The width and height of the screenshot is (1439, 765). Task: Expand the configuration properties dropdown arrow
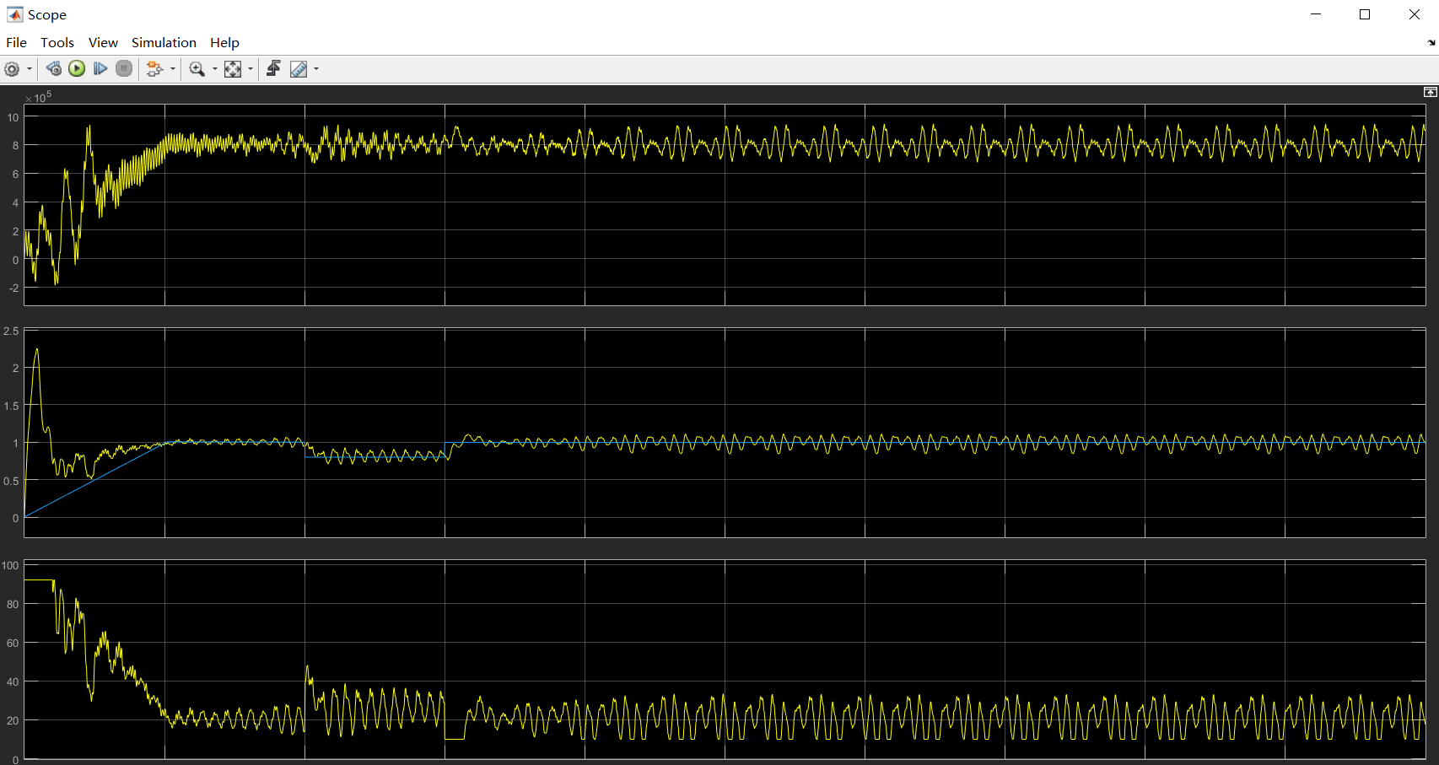tap(30, 69)
